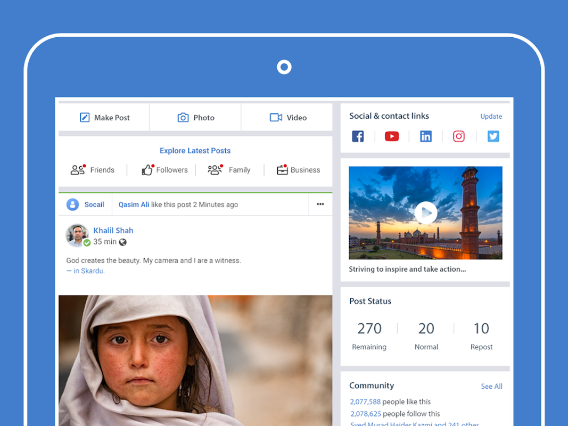Filter posts by Friends
This screenshot has width=568, height=426.
pos(93,169)
